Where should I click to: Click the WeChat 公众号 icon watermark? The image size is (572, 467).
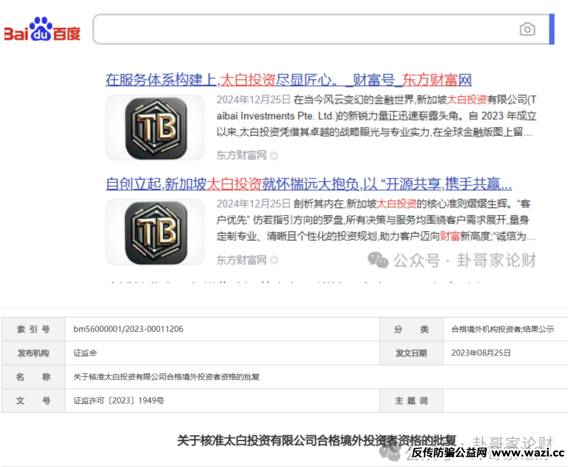click(x=378, y=260)
